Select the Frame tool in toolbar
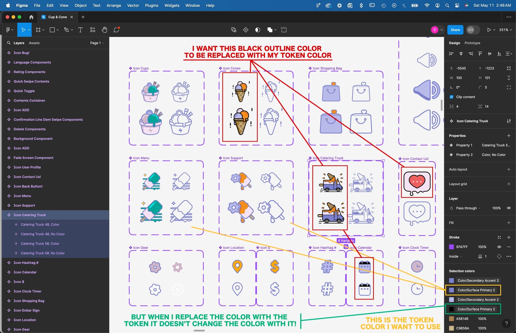 [x=38, y=30]
